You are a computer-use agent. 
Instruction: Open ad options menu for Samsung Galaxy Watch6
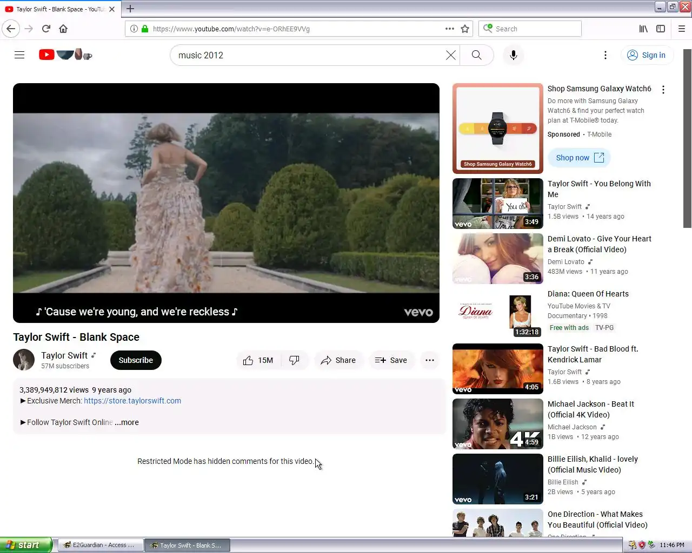point(663,90)
